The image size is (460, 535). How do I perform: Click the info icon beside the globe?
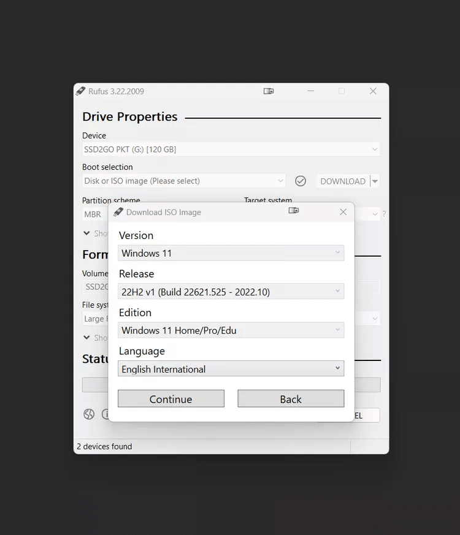(105, 414)
